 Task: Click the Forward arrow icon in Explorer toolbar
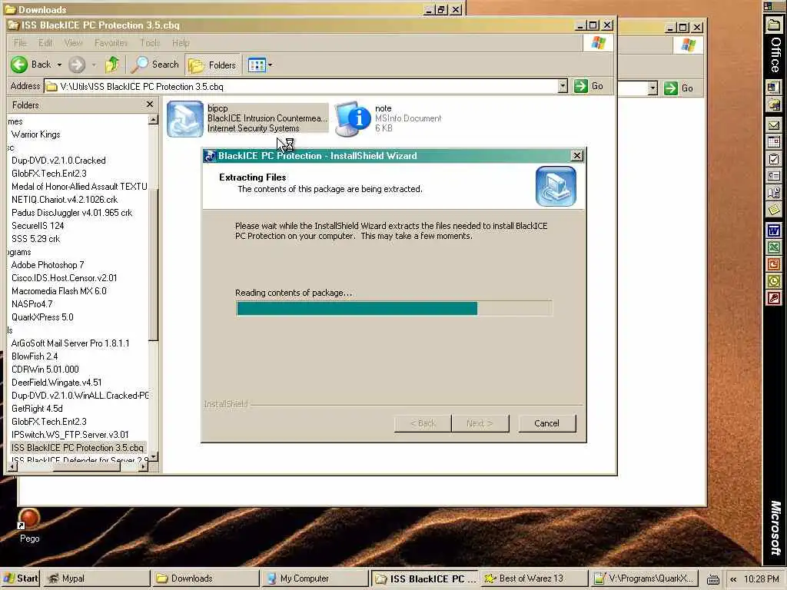pos(77,65)
